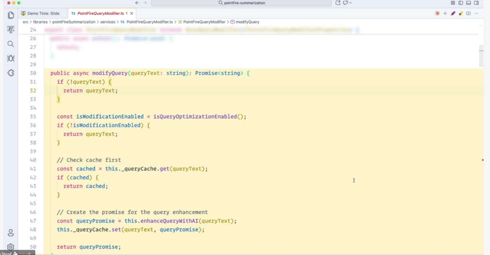Click the pink highlighter icon in editor toolbar

click(453, 13)
